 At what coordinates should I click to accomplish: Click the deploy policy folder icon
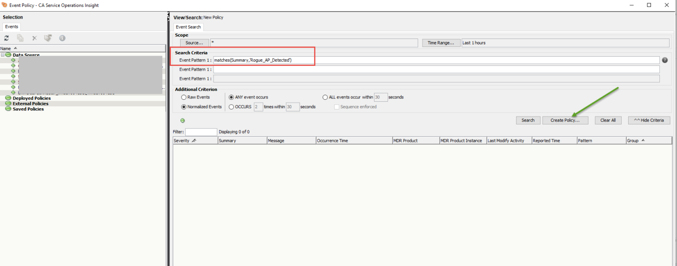click(x=47, y=38)
